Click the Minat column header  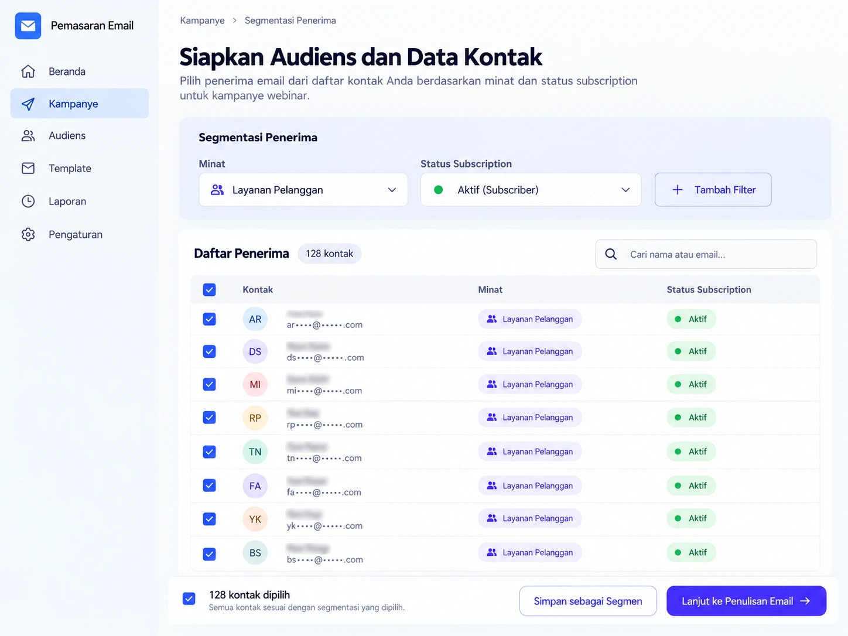(x=490, y=290)
